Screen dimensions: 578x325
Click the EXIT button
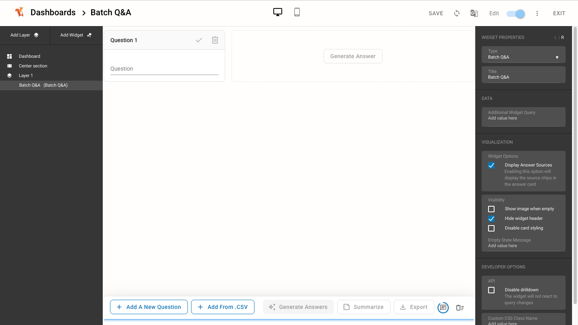559,13
